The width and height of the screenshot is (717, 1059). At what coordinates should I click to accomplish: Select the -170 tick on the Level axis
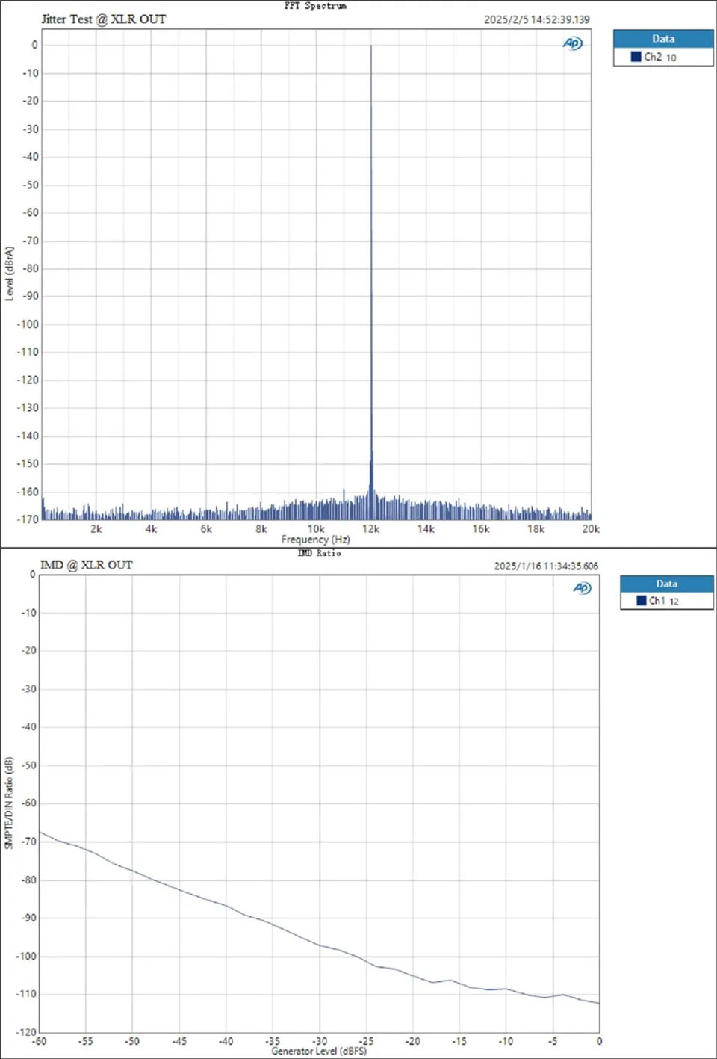28,519
